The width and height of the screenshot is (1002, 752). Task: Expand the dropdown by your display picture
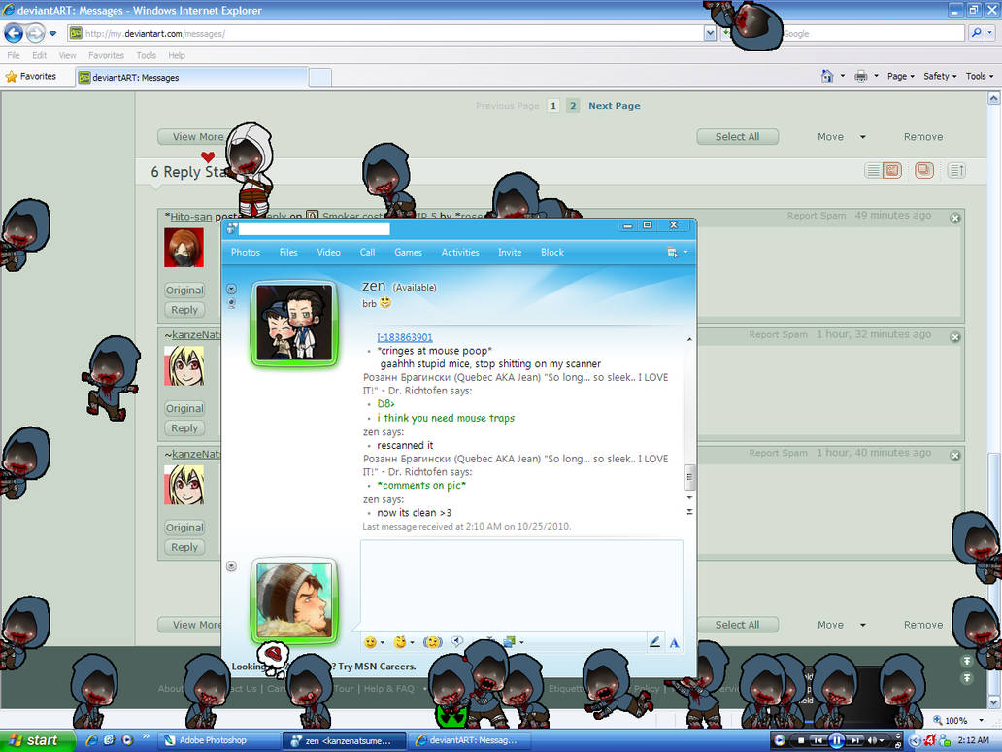(231, 565)
